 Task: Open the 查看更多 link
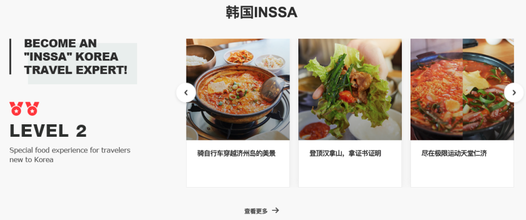[256, 211]
